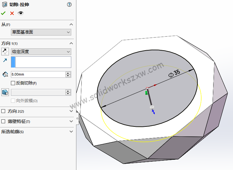
Task: Open the 草图基准面 start condition dropdown
Action: (x=41, y=32)
